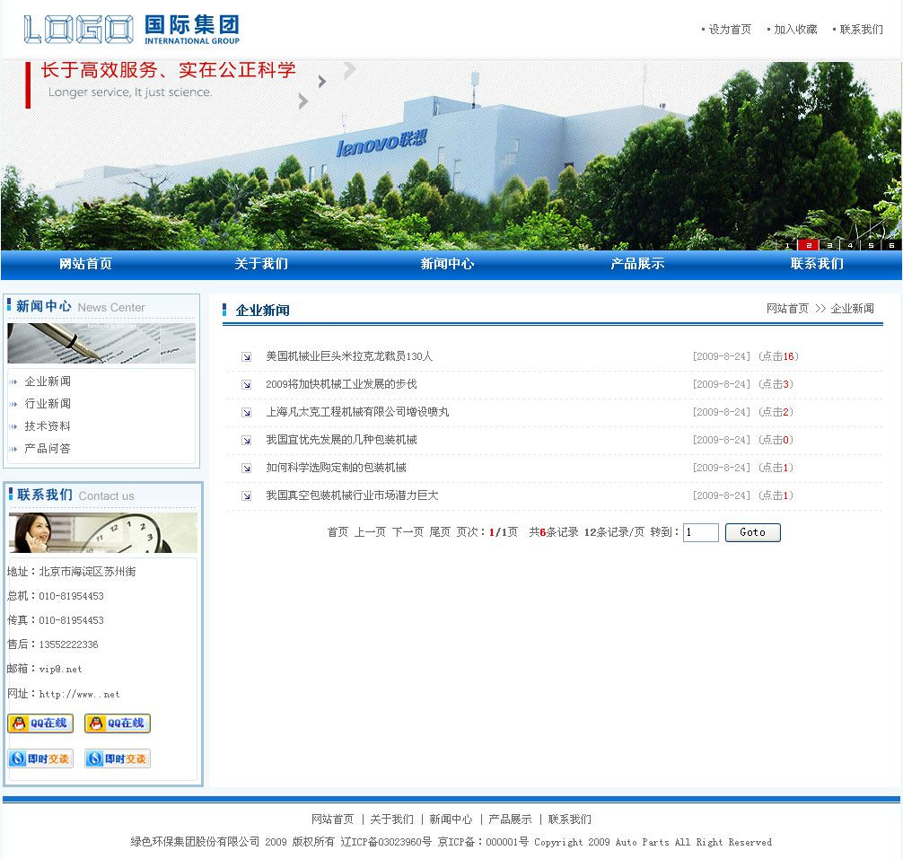903x859 pixels.
Task: Click footer link 联系我们
Action: point(570,820)
